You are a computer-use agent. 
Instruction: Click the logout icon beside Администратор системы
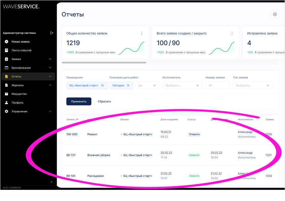[51, 33]
